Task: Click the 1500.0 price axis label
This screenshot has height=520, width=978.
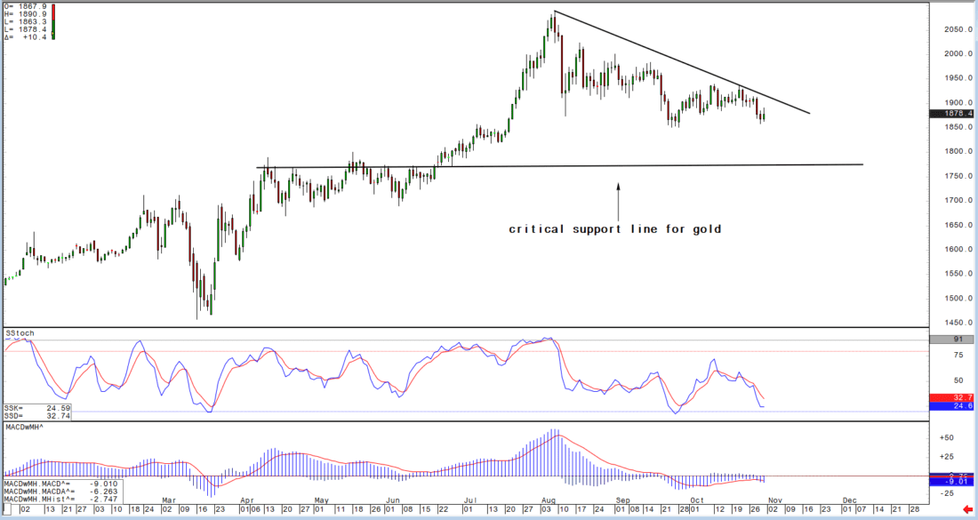Action: coord(958,299)
